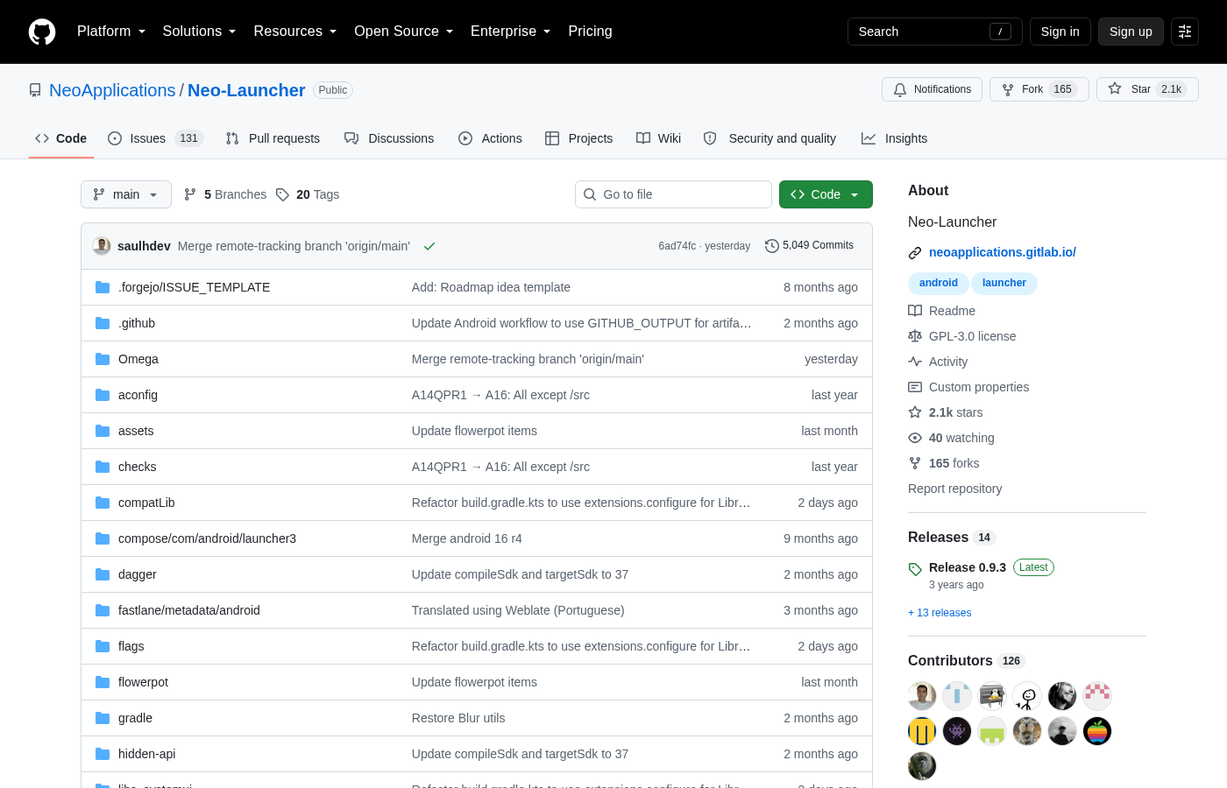The width and height of the screenshot is (1227, 788).
Task: View the 20 Tags link
Action: [x=308, y=194]
